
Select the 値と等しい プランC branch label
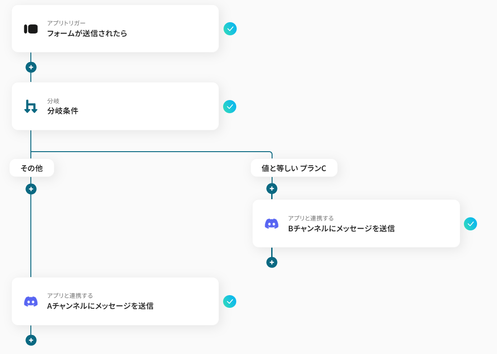tap(294, 168)
